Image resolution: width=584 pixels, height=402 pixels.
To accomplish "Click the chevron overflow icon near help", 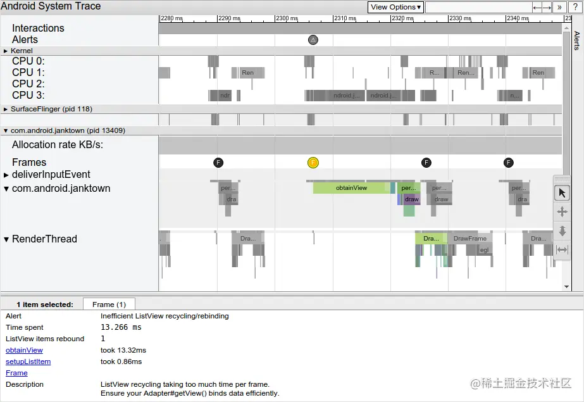I will (x=561, y=7).
